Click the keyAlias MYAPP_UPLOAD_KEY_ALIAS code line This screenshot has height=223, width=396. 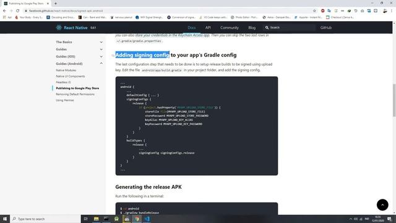(x=169, y=120)
